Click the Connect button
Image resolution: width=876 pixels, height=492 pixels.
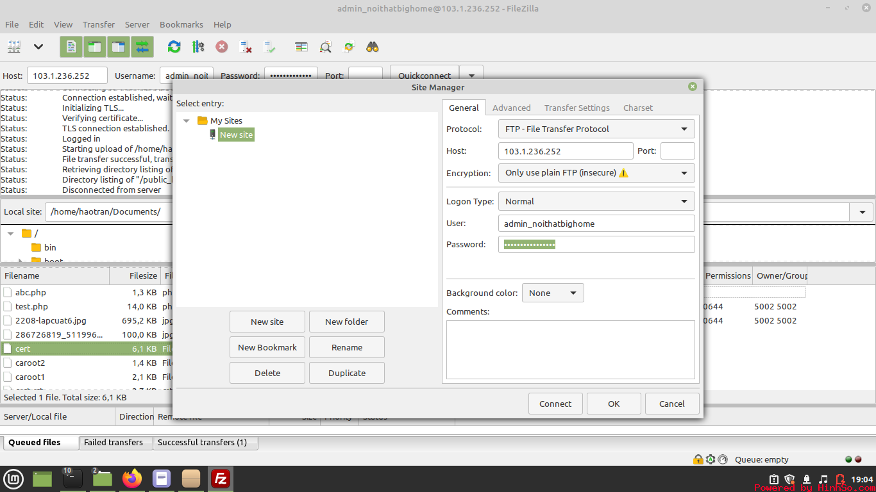[x=555, y=404]
